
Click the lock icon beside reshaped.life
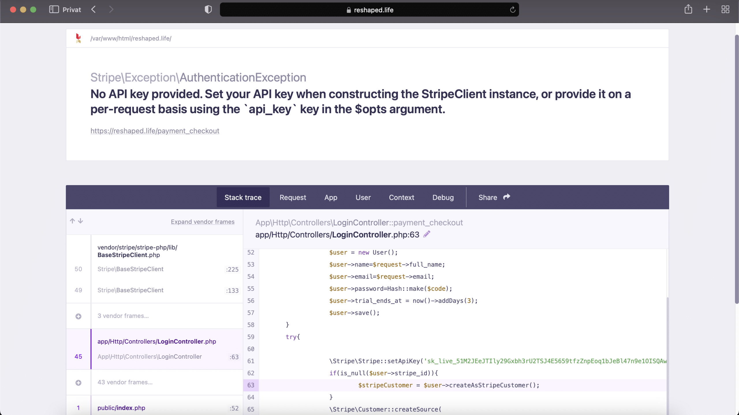(349, 10)
